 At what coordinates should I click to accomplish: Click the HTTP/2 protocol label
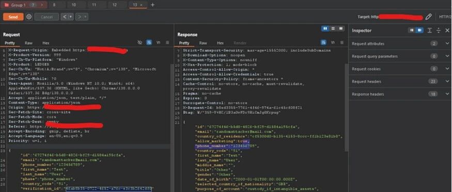click(445, 17)
